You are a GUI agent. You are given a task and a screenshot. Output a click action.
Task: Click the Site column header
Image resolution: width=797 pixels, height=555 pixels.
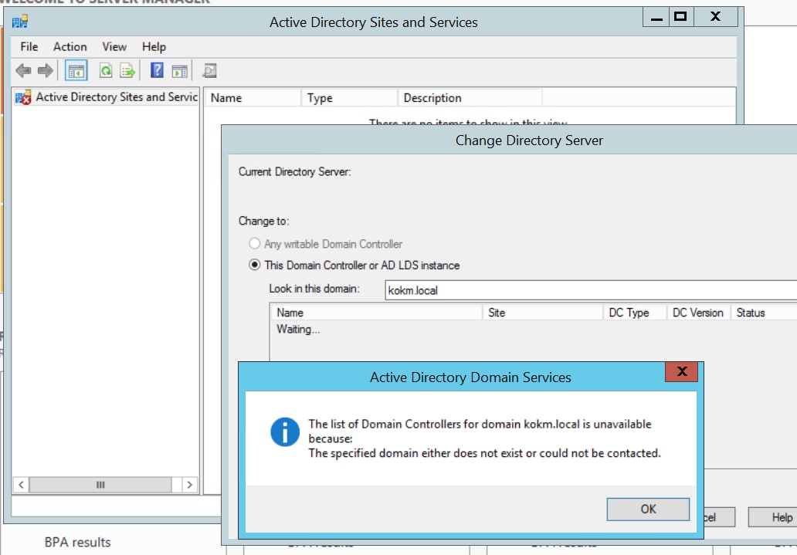pos(542,313)
